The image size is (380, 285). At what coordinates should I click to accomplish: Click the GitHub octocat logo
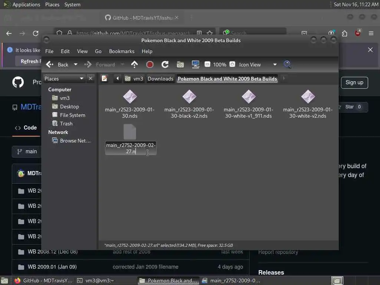tap(18, 82)
